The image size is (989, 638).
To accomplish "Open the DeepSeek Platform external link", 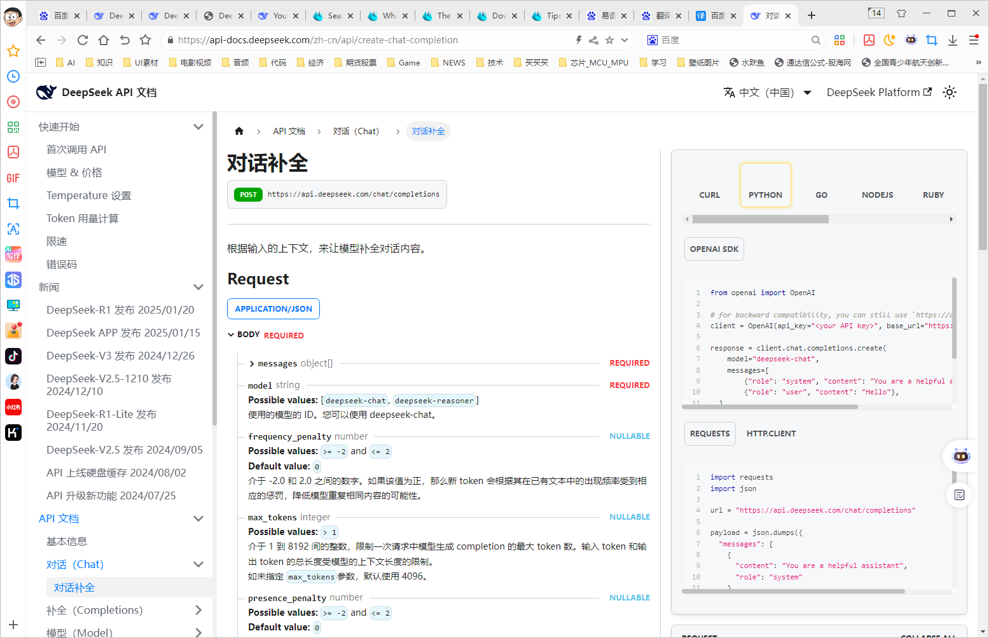I will 879,92.
